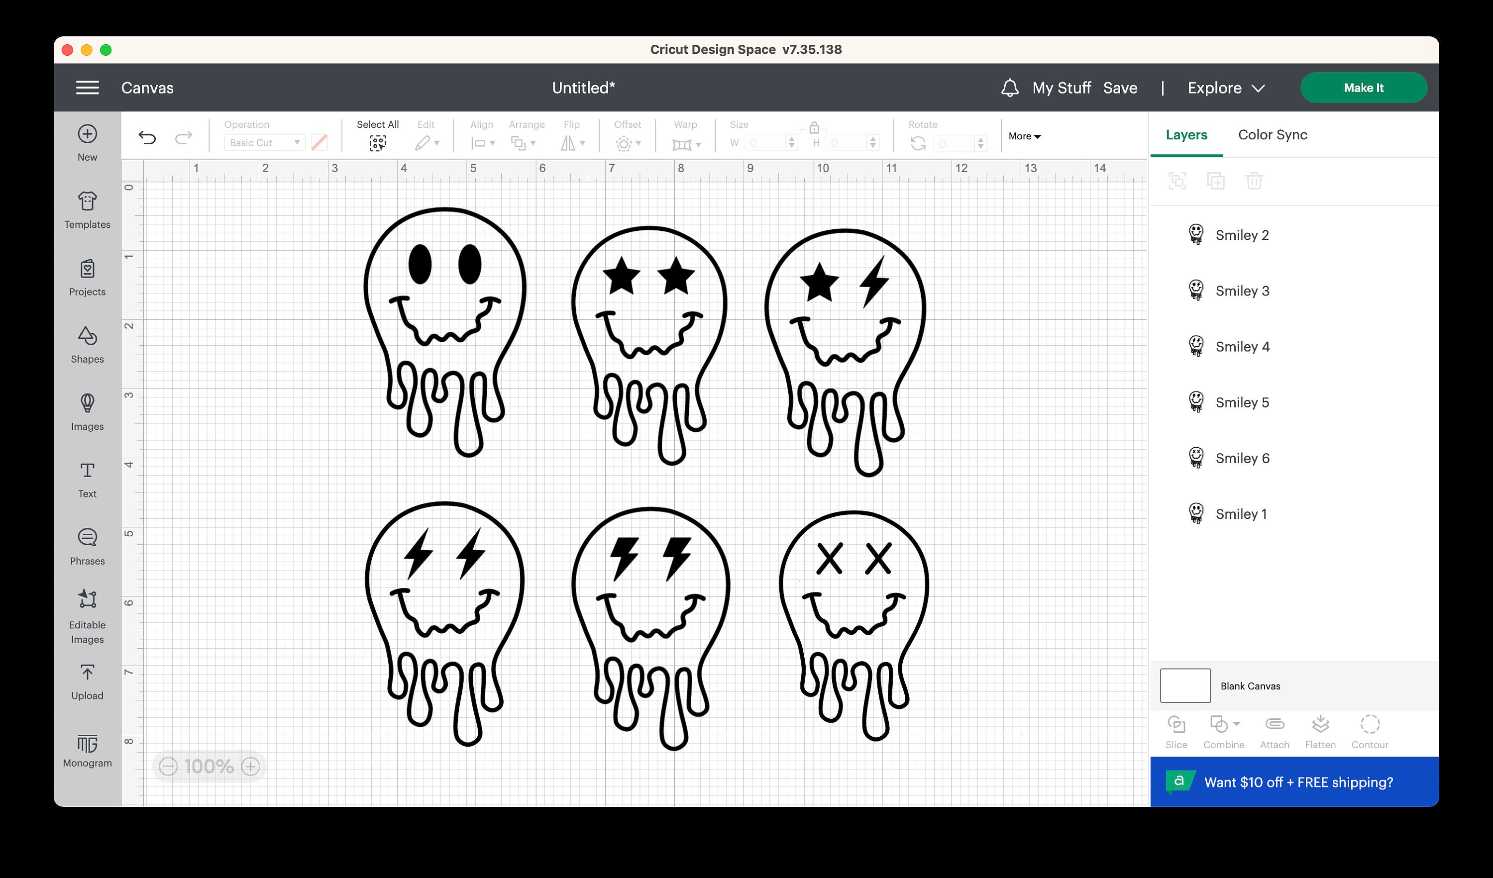Open the main hamburger menu
Image resolution: width=1493 pixels, height=878 pixels.
click(87, 88)
